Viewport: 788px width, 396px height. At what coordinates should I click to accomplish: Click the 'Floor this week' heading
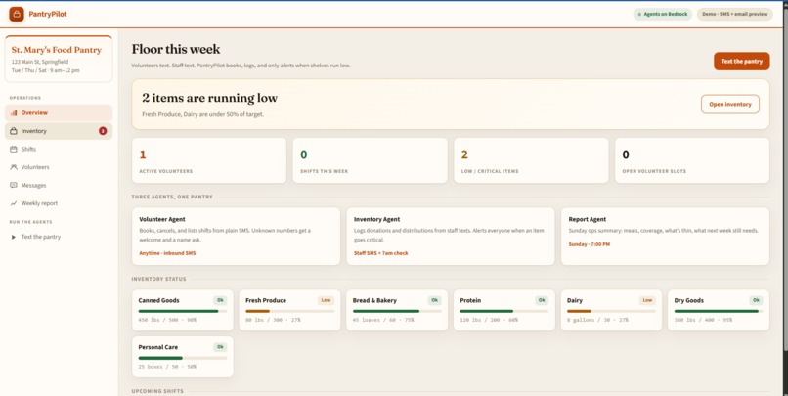176,49
